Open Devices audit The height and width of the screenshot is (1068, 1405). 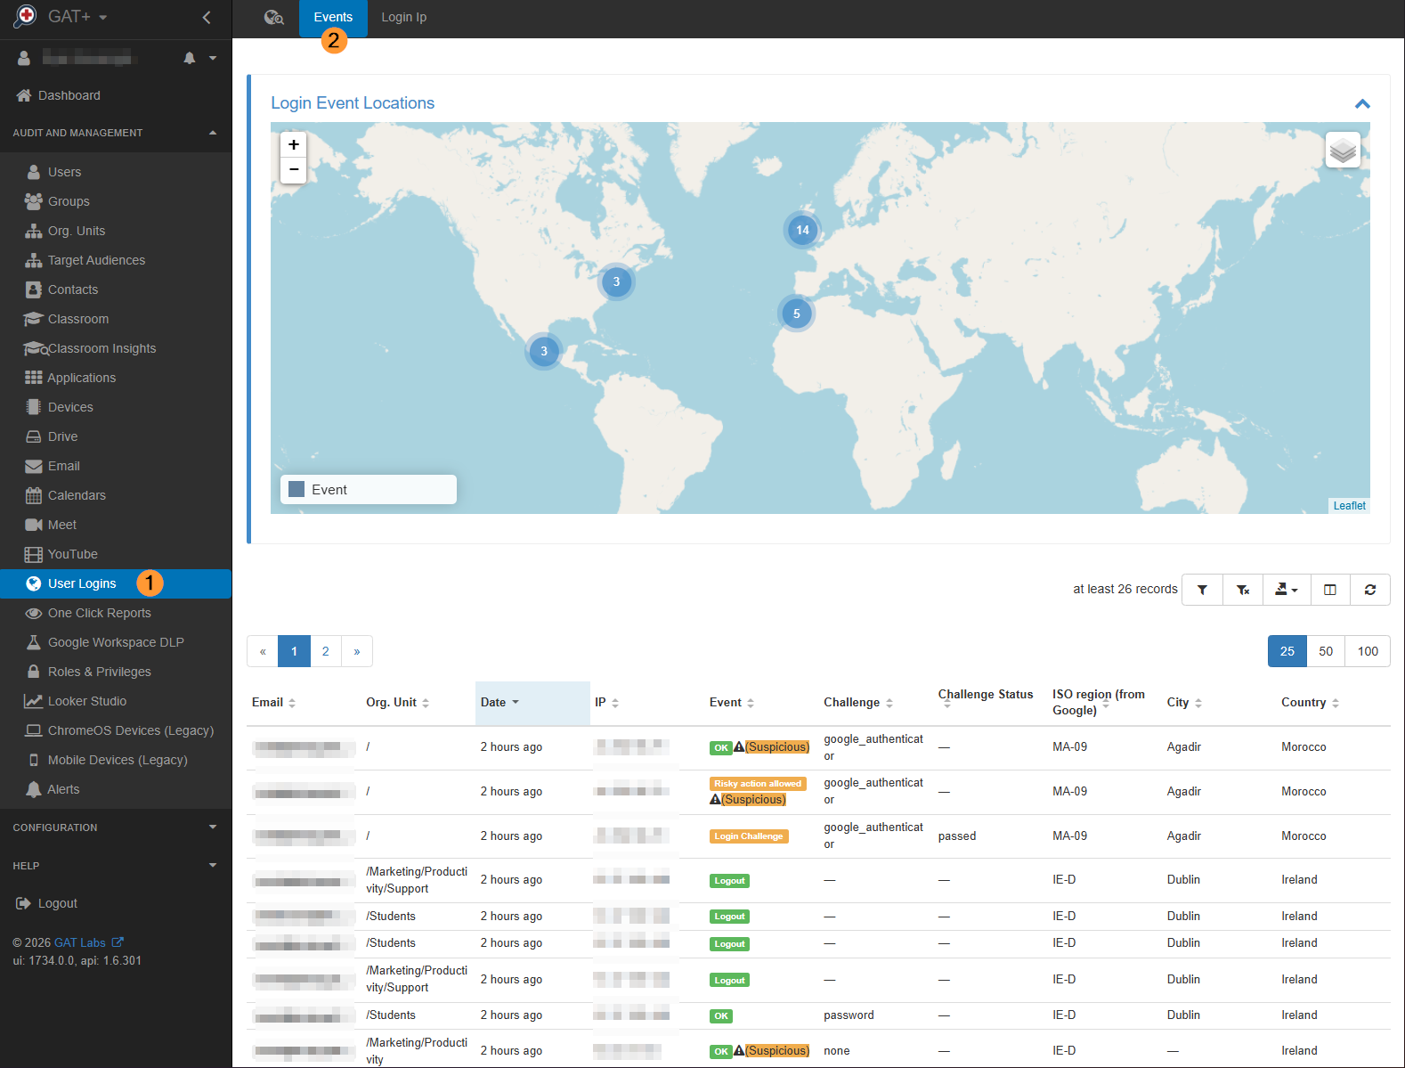(x=70, y=407)
